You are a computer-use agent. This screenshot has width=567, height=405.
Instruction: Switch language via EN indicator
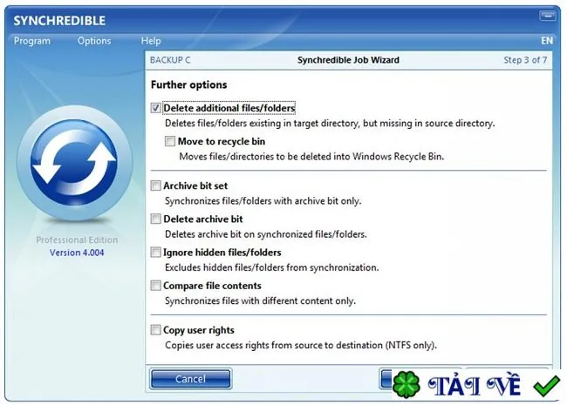point(547,40)
